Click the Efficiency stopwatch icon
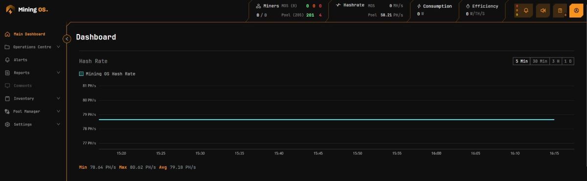Viewport: 587px width, 181px height. click(x=468, y=6)
